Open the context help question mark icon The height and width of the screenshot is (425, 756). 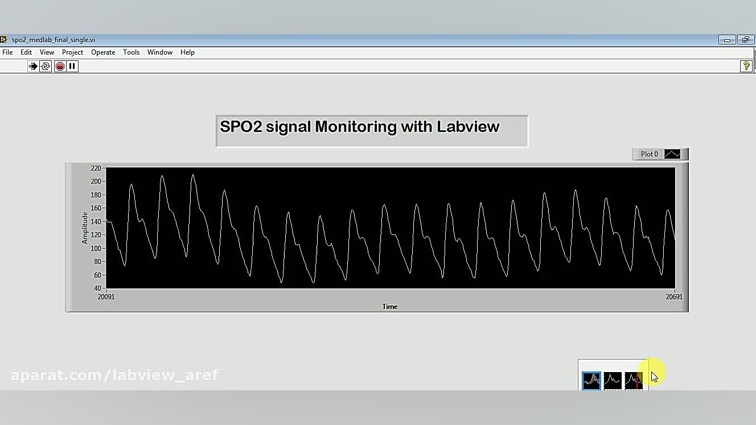click(x=746, y=67)
